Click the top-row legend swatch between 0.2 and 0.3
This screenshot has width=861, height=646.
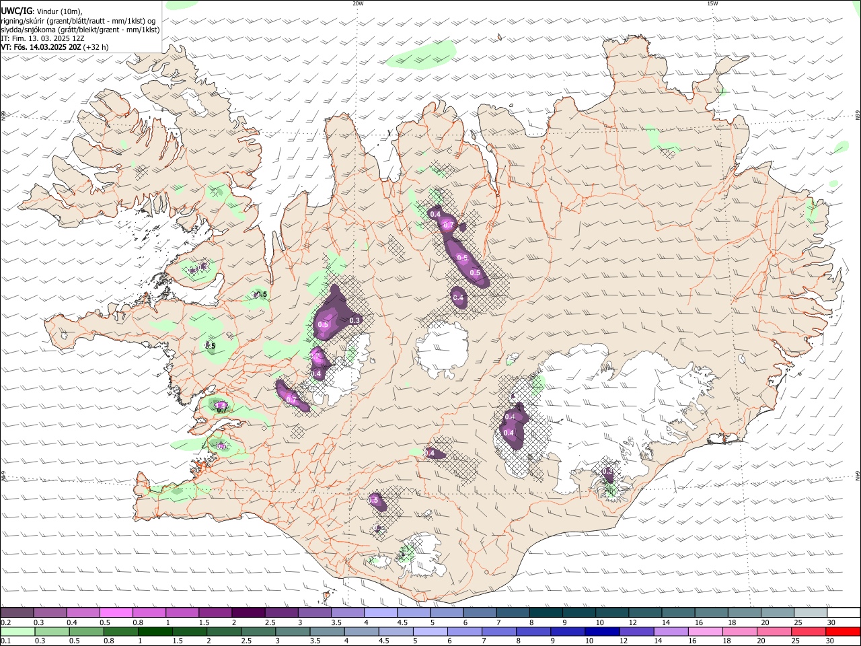17,612
